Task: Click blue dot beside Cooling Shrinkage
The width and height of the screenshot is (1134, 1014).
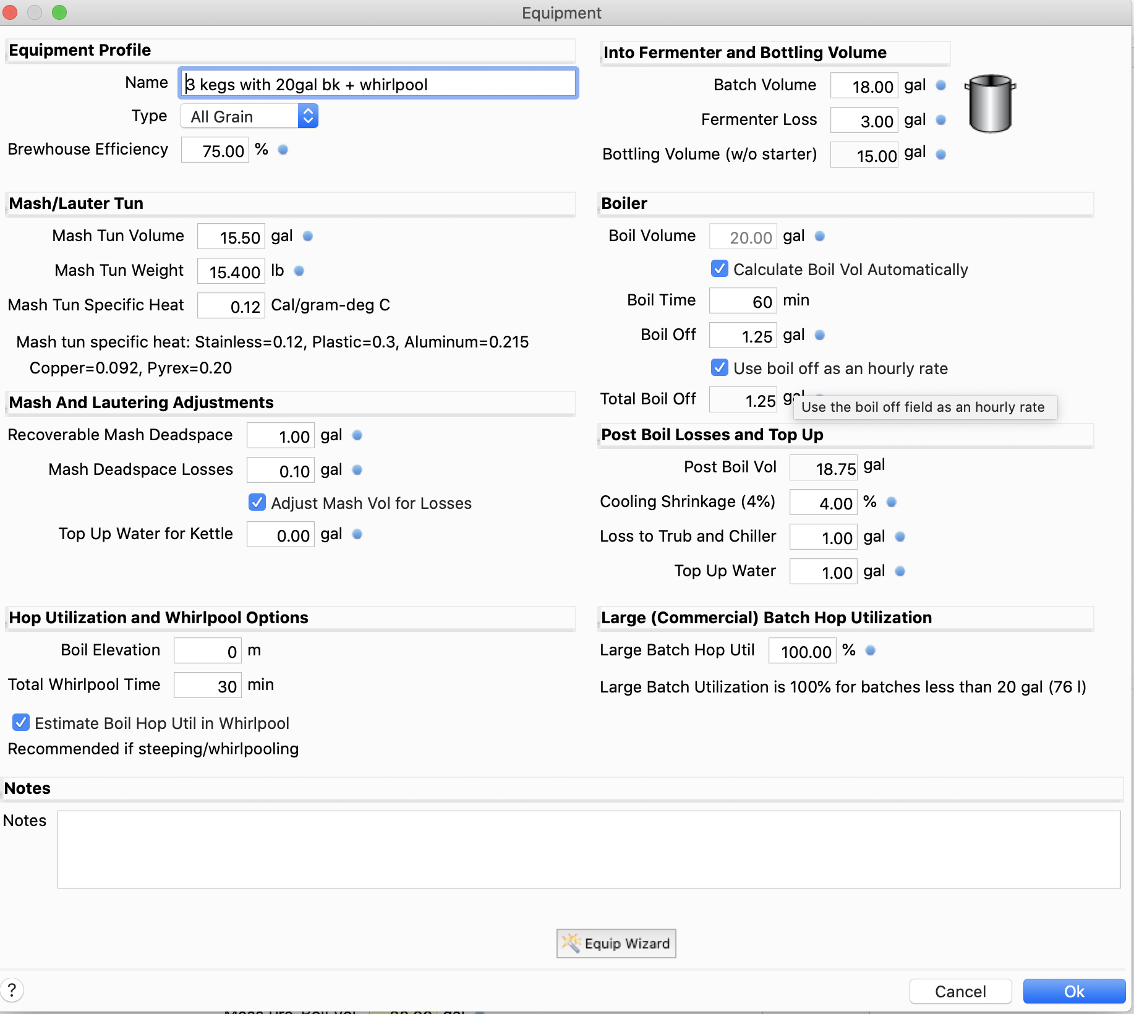Action: tap(892, 502)
